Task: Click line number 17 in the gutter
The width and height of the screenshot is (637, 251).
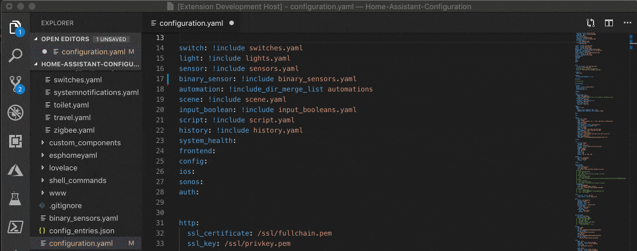Action: point(160,78)
